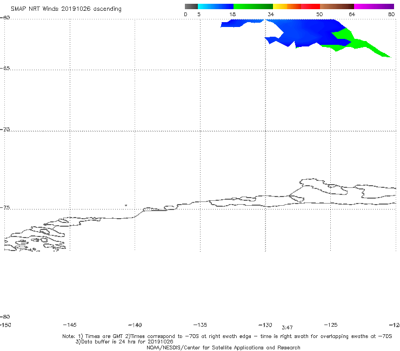The image size is (400, 351).
Task: Click the NOAA/NESDIS Center for Satellite Applications credit
Action: point(223,347)
